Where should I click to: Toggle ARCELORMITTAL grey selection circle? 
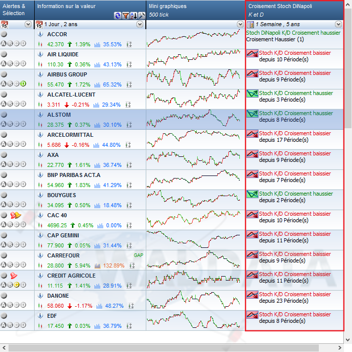[x=4, y=135]
